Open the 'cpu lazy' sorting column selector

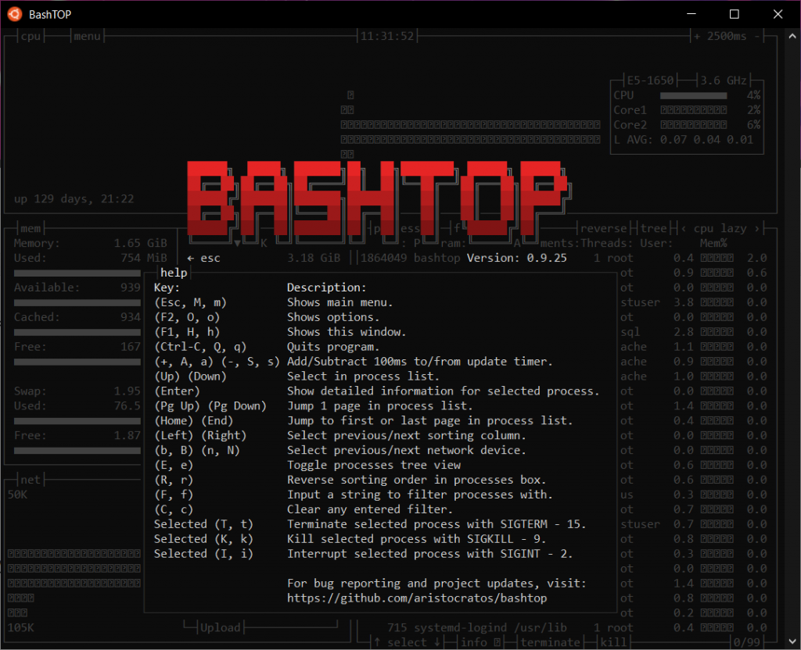click(x=720, y=228)
